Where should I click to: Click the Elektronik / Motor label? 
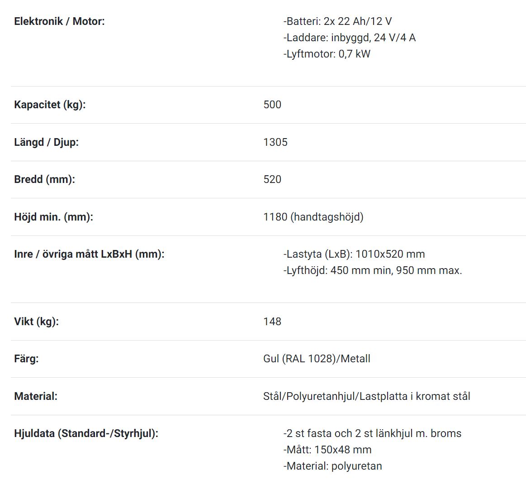pos(59,21)
